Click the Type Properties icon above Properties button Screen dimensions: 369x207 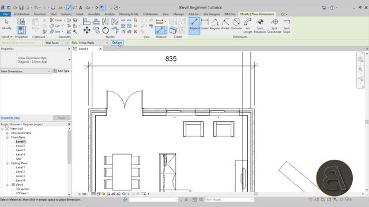(21, 22)
